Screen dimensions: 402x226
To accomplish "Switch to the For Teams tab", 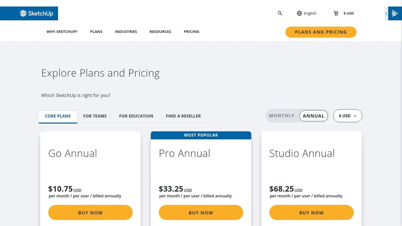I will click(x=95, y=116).
